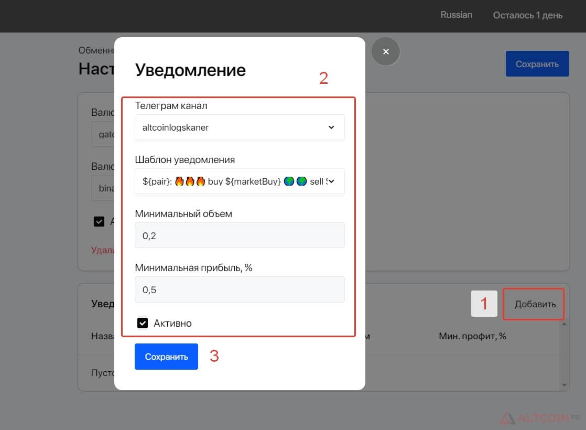Click the Добавить button
Viewport: 586px width, 430px height.
pos(535,304)
